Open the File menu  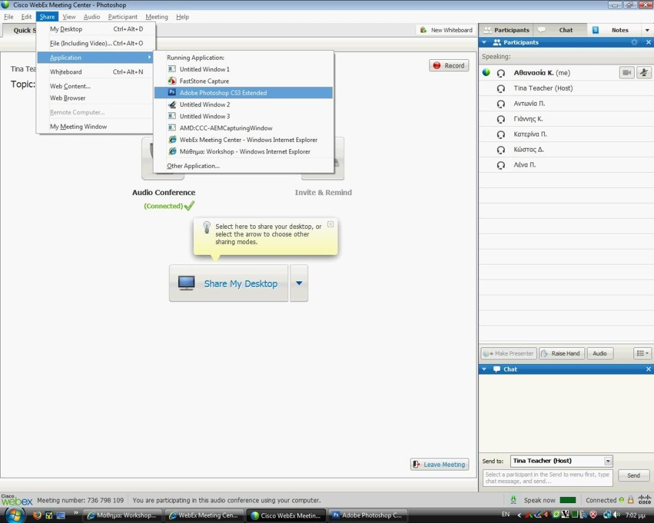(8, 17)
